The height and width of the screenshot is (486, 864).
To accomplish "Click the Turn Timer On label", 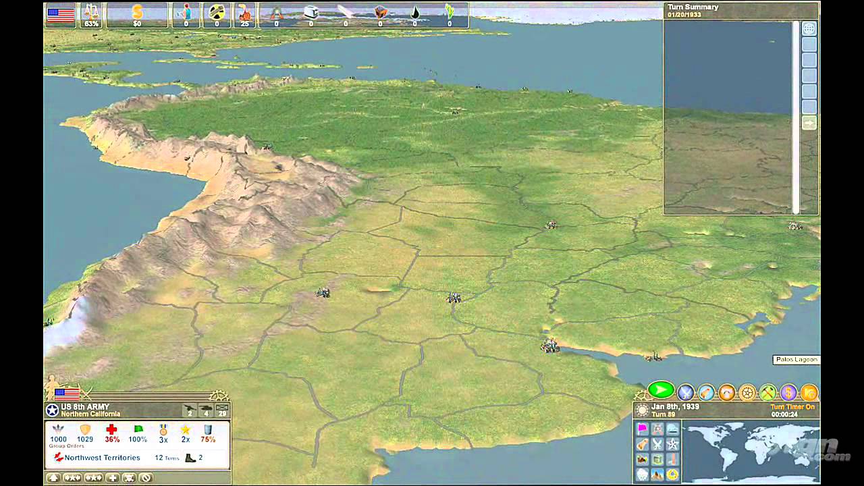I will [792, 407].
